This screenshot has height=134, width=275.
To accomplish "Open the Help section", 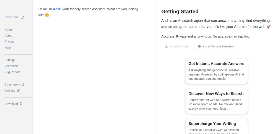I will (x=8, y=48).
